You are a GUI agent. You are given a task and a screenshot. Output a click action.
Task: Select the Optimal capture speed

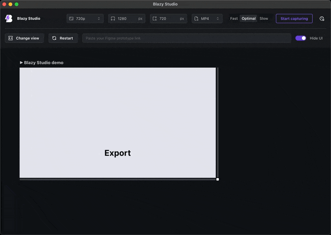(249, 19)
